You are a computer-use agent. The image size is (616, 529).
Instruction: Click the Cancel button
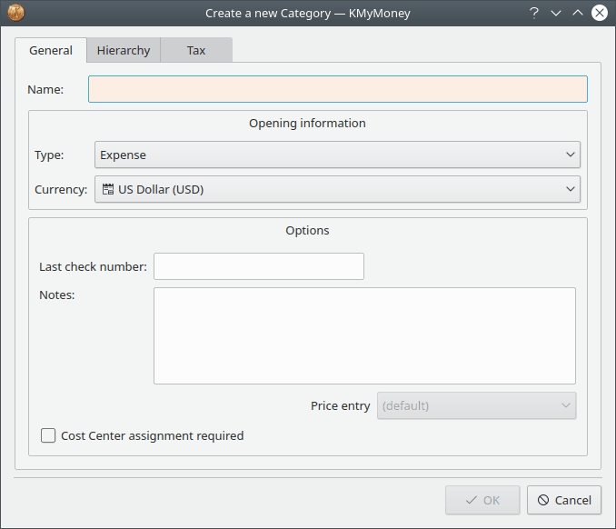point(564,500)
